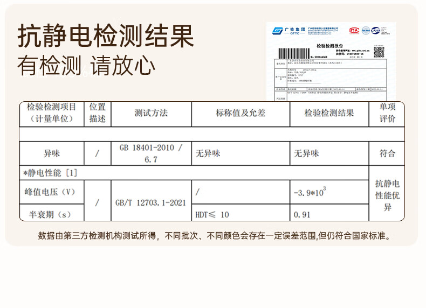Click the *静电性能 [1] section row
Image resolution: width=426 pixels, height=308 pixels.
pyautogui.click(x=194, y=173)
